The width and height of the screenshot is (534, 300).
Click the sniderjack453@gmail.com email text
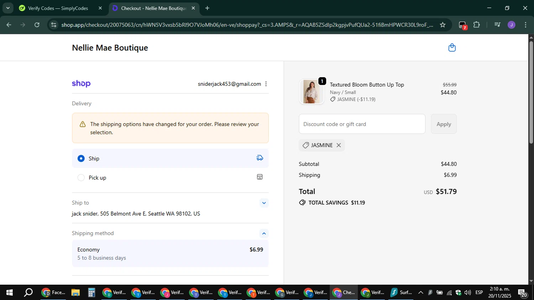tap(229, 84)
